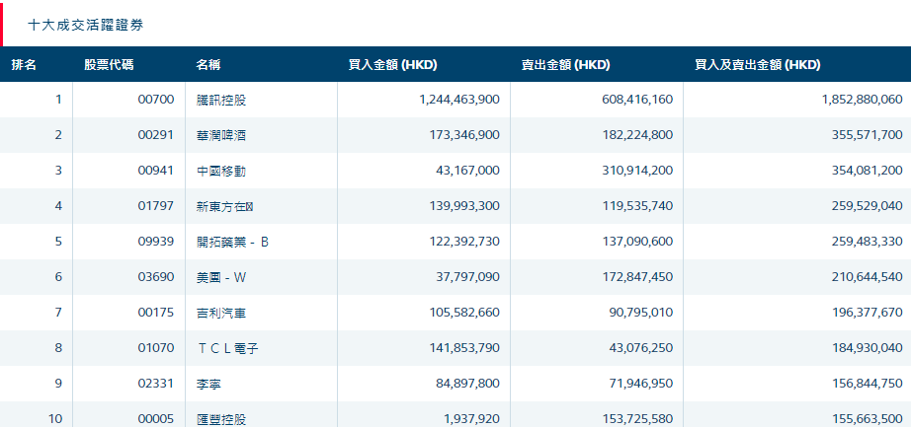
Task: Click buy amount 105,582,660
Action: [463, 313]
